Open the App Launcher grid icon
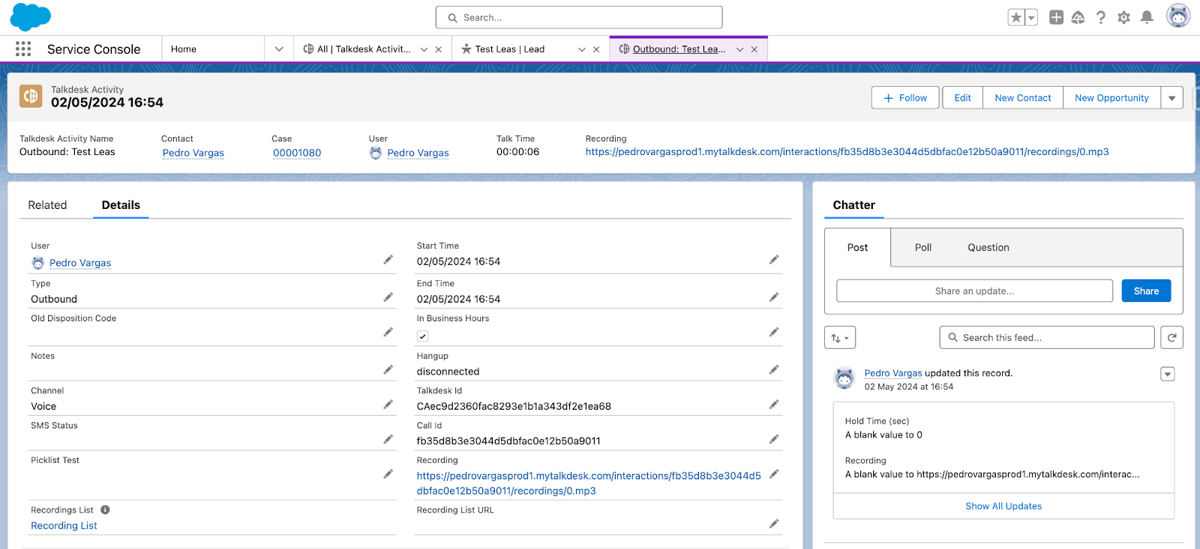 click(x=23, y=49)
